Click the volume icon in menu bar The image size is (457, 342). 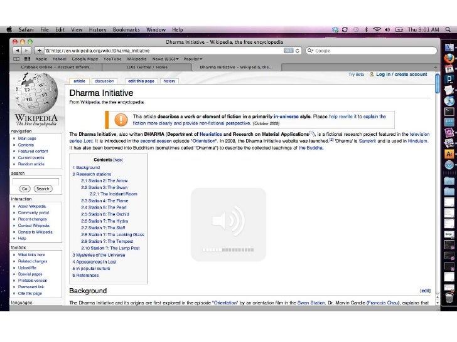387,29
